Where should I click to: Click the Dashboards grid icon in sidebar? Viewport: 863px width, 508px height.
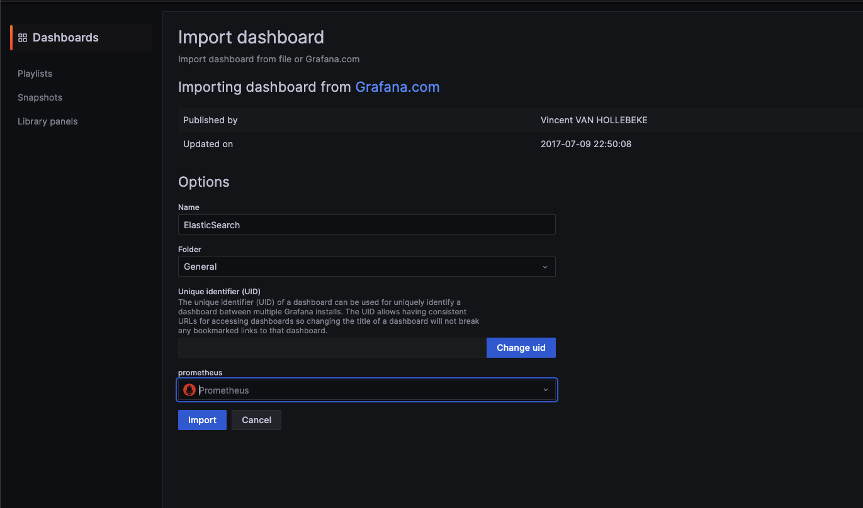tap(23, 38)
